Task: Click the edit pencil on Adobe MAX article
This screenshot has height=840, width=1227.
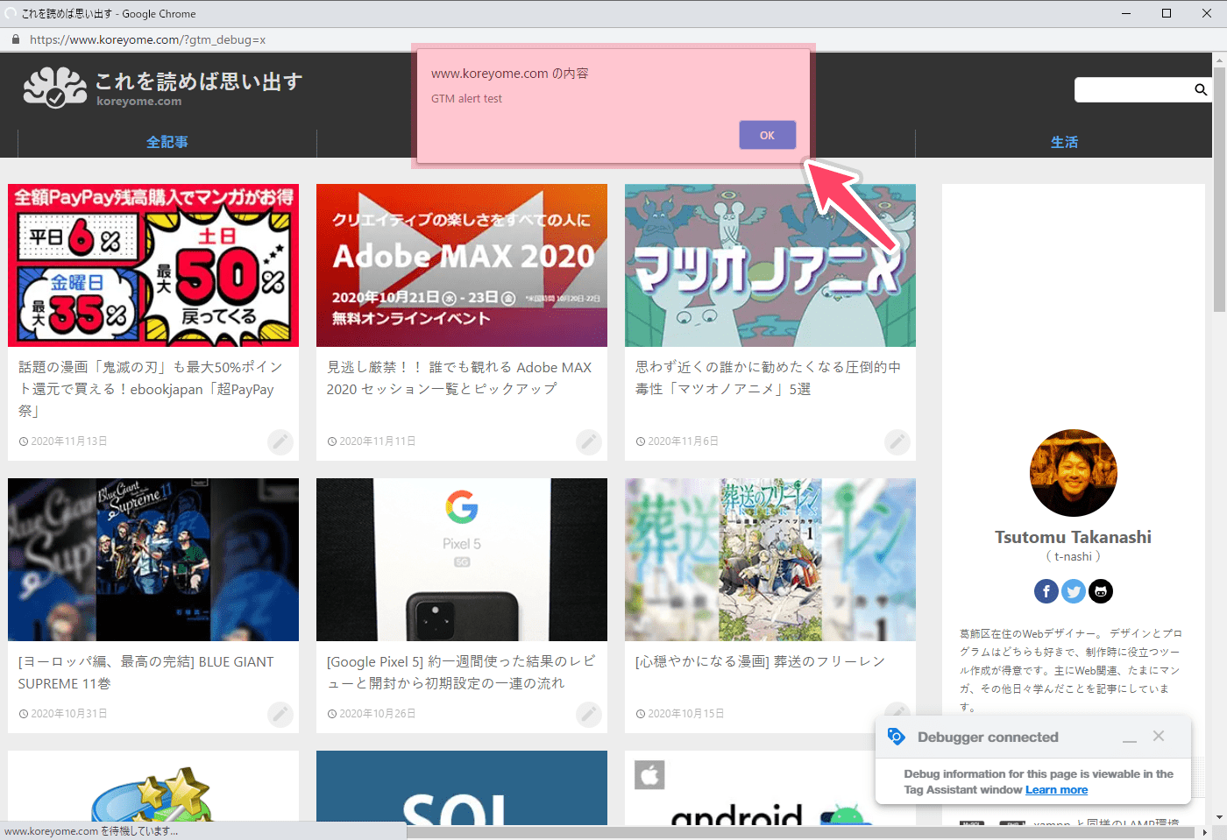Action: pyautogui.click(x=589, y=442)
